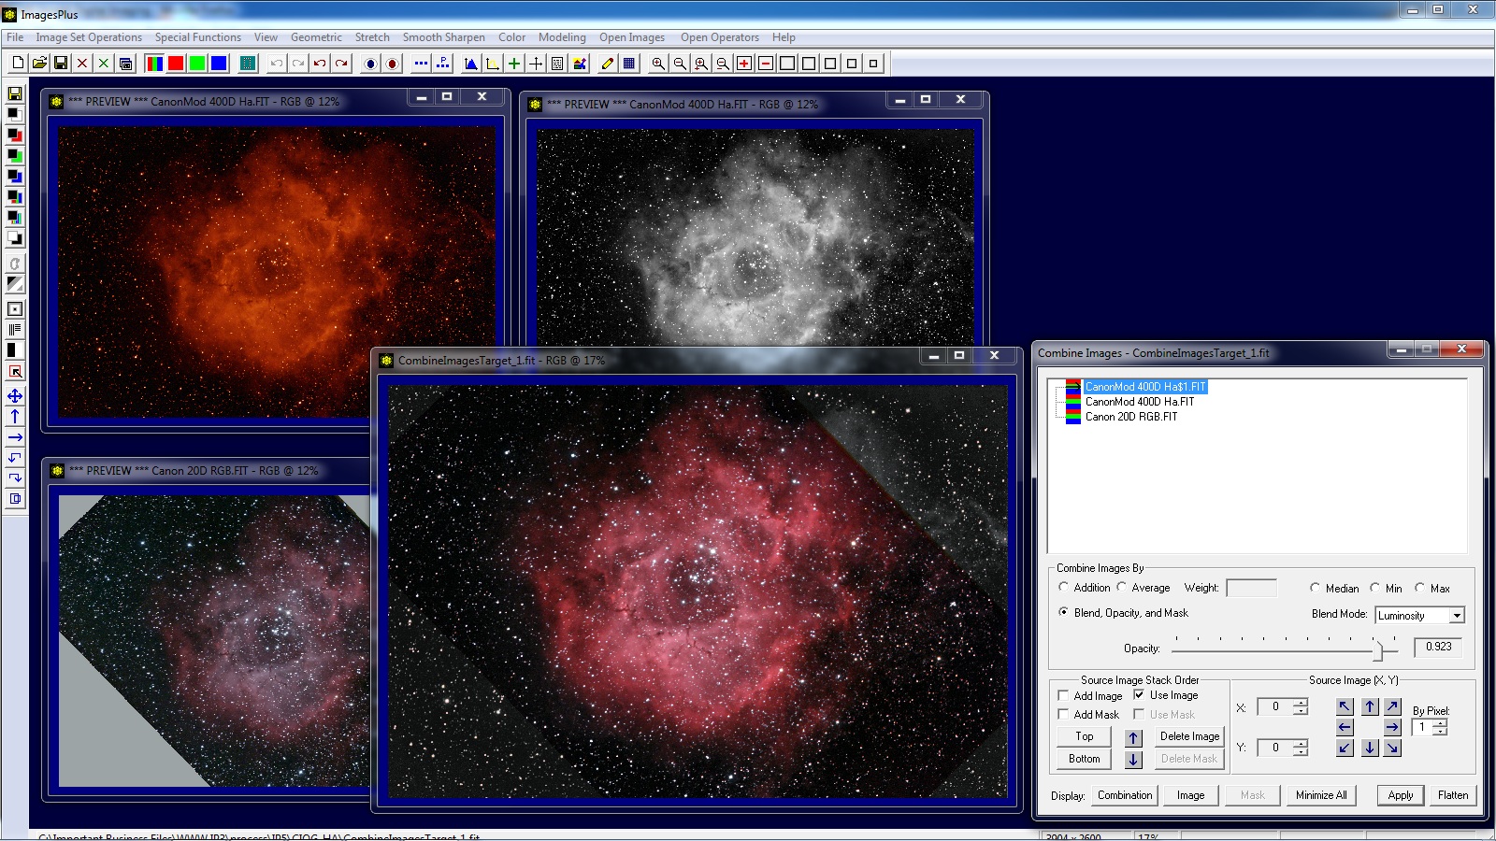Open the File menu
The image size is (1496, 841).
15,37
